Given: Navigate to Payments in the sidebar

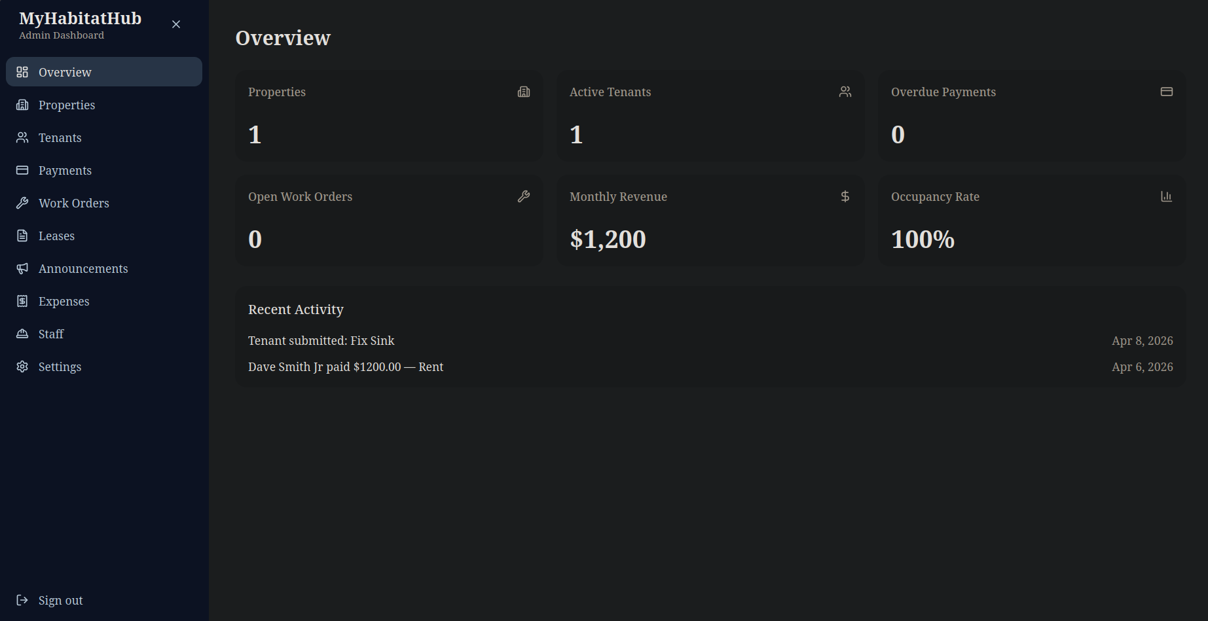Looking at the screenshot, I should click(65, 170).
